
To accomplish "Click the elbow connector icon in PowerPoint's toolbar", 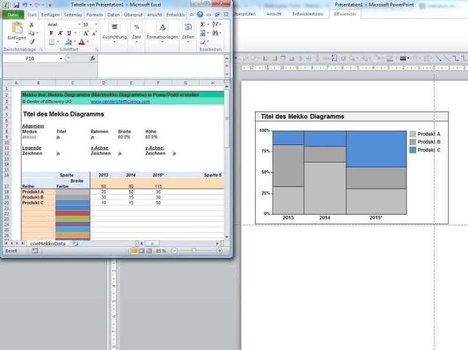I will (x=456, y=59).
